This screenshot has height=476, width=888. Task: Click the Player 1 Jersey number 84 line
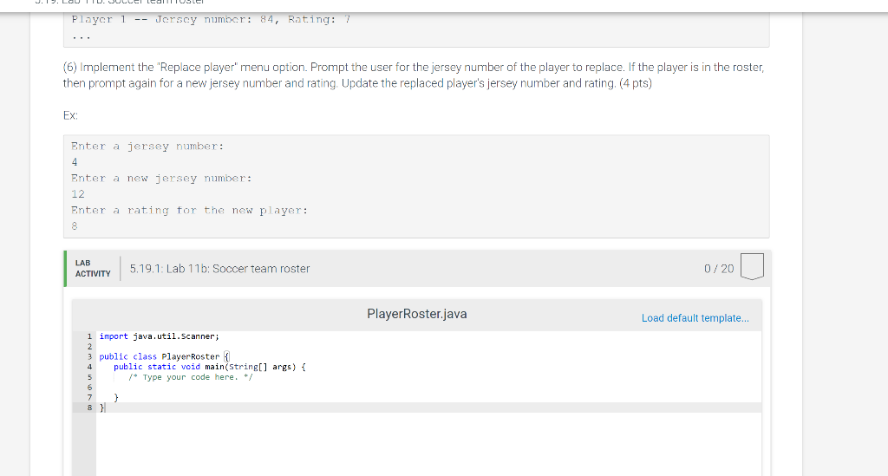point(211,19)
